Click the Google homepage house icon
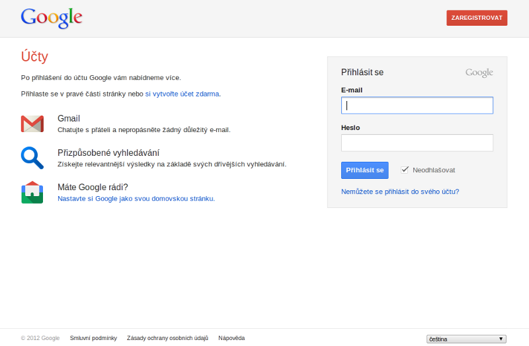 point(32,192)
